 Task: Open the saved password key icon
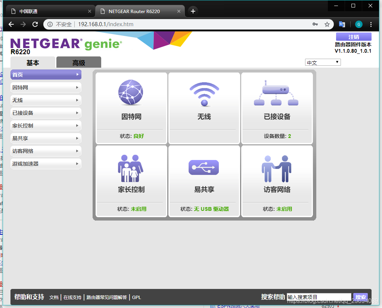coord(315,24)
